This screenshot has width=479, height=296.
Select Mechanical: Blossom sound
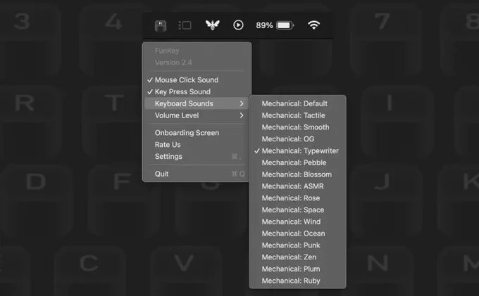(x=297, y=174)
